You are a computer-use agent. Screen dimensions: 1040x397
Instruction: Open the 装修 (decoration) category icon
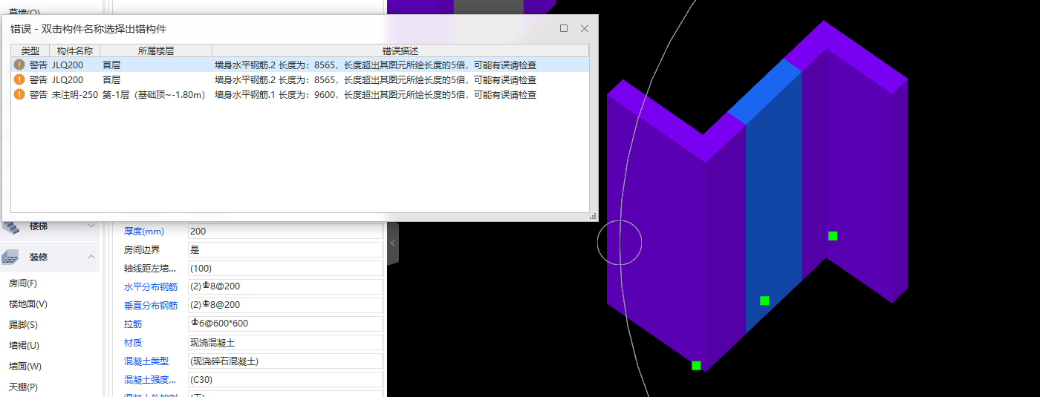(10, 257)
